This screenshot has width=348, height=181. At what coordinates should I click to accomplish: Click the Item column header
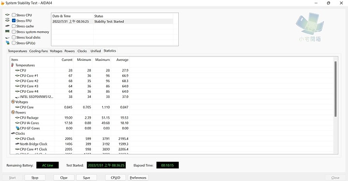click(x=32, y=59)
